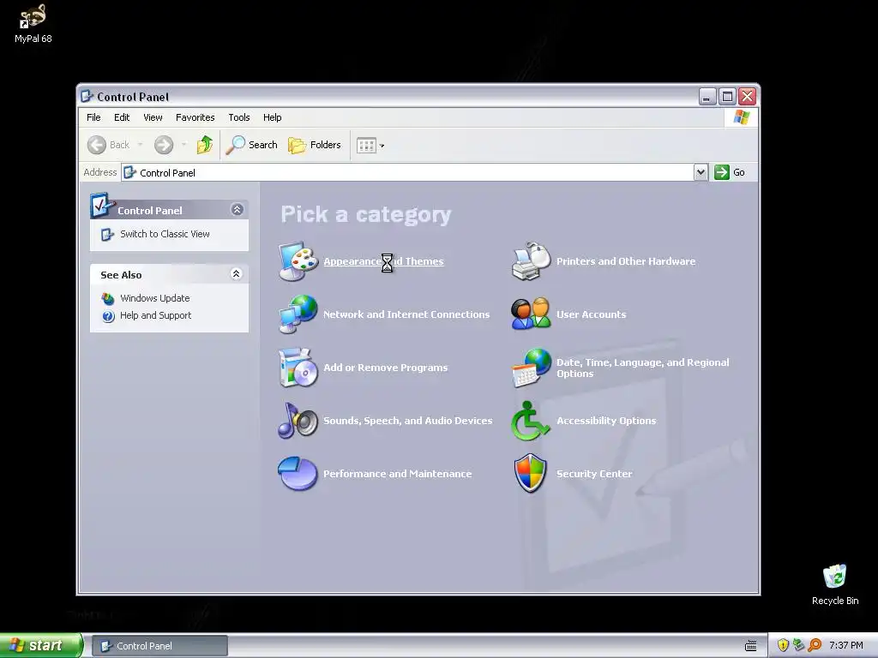
Task: Click the orange magnifier tray icon
Action: [815, 645]
